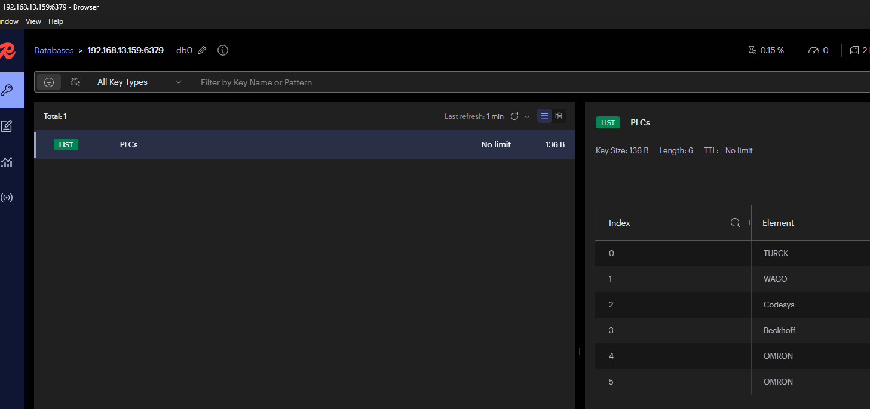Open the Pub/Sub broadcast icon
This screenshot has width=870, height=409.
7,198
